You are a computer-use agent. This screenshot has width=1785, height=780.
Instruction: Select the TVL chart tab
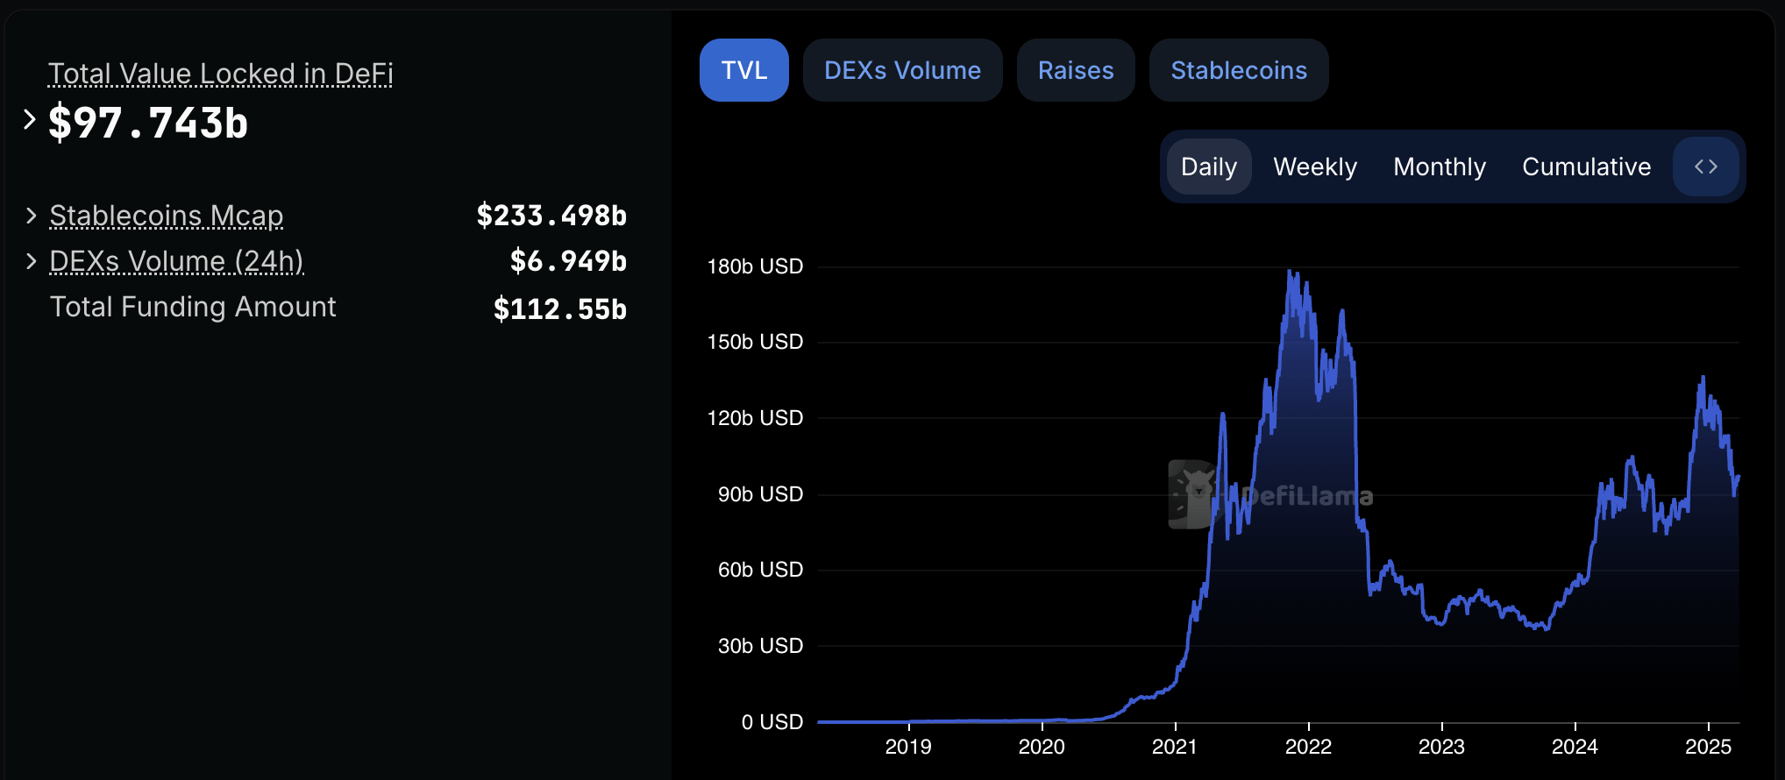(x=744, y=70)
